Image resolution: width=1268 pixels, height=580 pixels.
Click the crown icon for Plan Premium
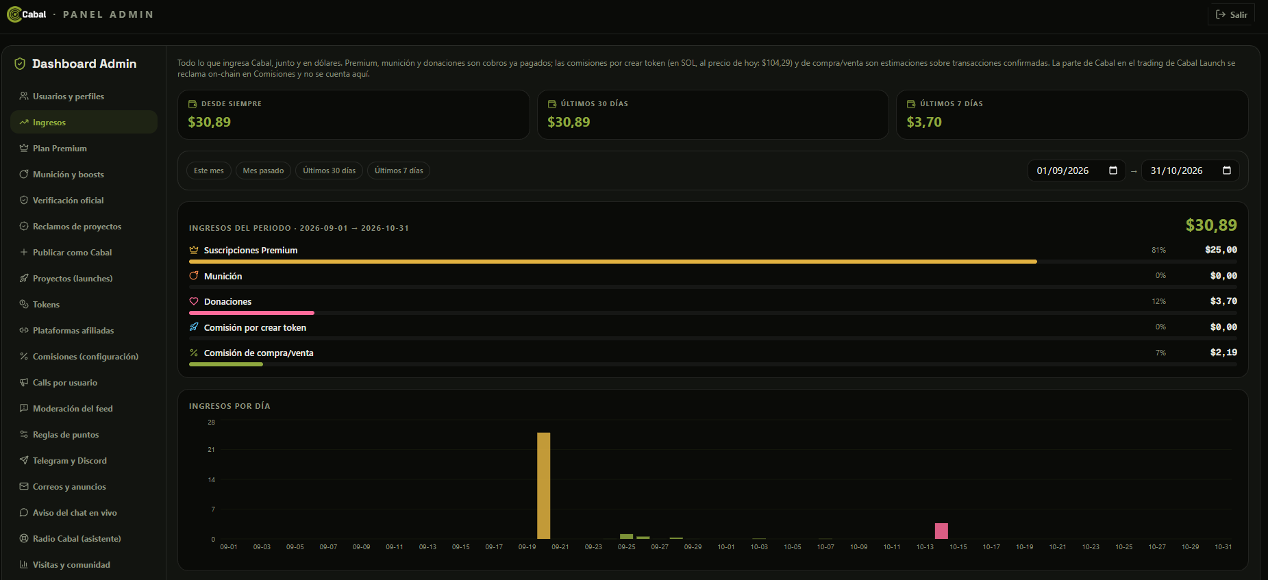24,149
